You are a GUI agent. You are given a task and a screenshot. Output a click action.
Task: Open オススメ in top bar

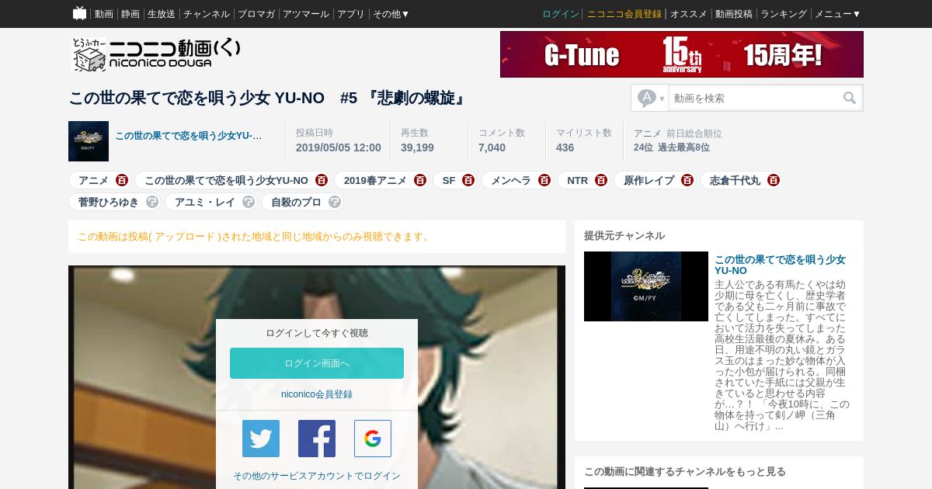pos(689,14)
